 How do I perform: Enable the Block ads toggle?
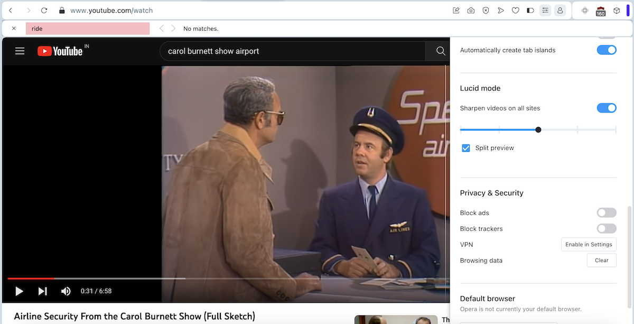click(607, 212)
